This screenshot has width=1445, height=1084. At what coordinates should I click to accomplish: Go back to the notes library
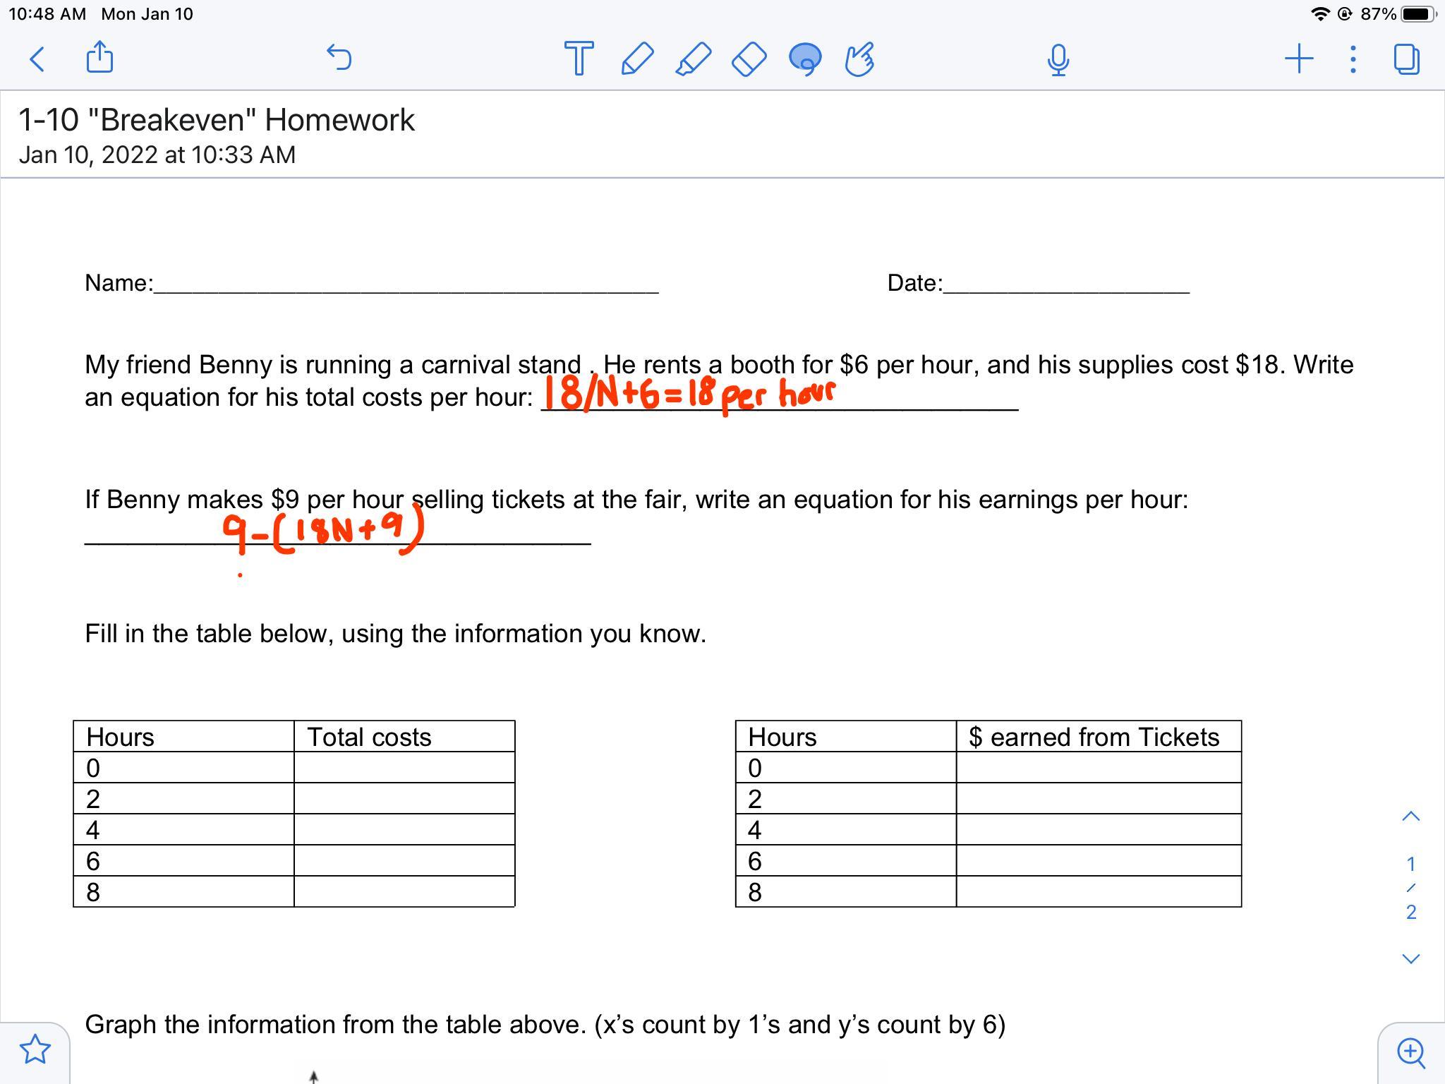point(38,59)
